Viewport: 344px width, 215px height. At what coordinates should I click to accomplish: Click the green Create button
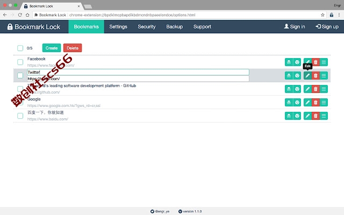coord(52,48)
